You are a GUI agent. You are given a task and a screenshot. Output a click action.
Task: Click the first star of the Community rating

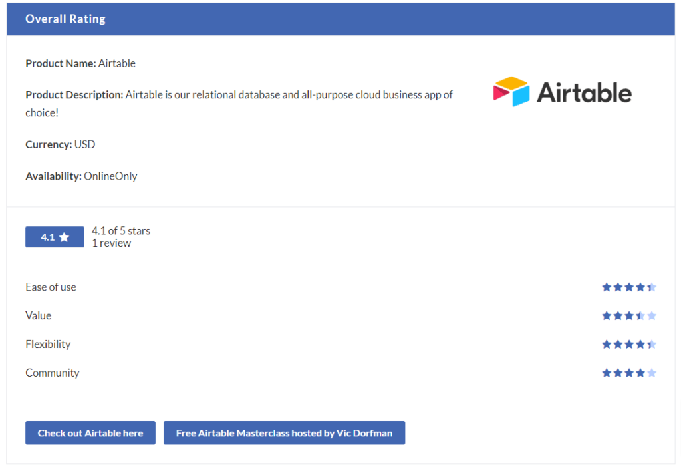point(607,373)
